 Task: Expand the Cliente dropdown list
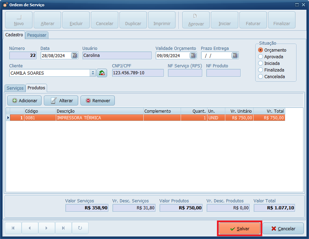coord(92,73)
